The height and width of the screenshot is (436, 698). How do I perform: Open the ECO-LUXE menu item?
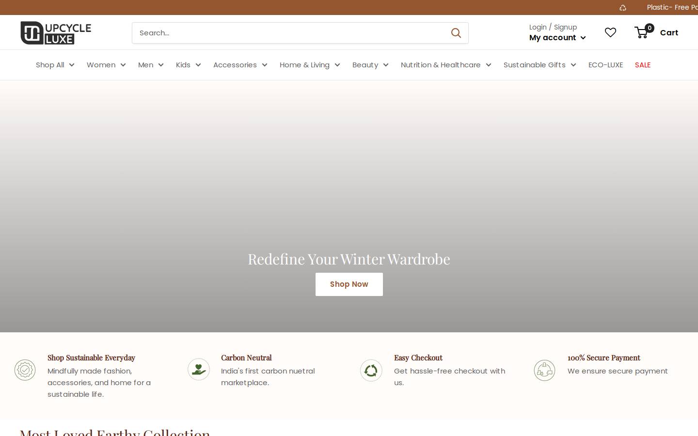pos(605,65)
